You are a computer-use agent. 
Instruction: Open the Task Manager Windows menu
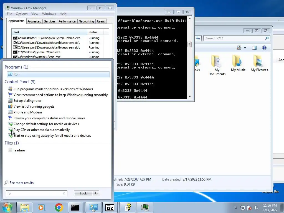pos(49,14)
